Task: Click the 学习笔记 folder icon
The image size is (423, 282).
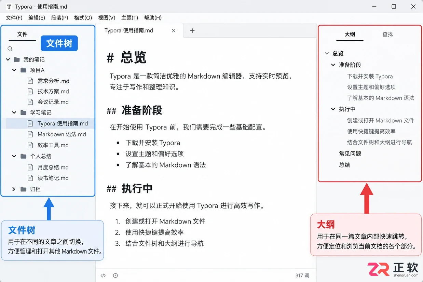Action: pyautogui.click(x=24, y=112)
